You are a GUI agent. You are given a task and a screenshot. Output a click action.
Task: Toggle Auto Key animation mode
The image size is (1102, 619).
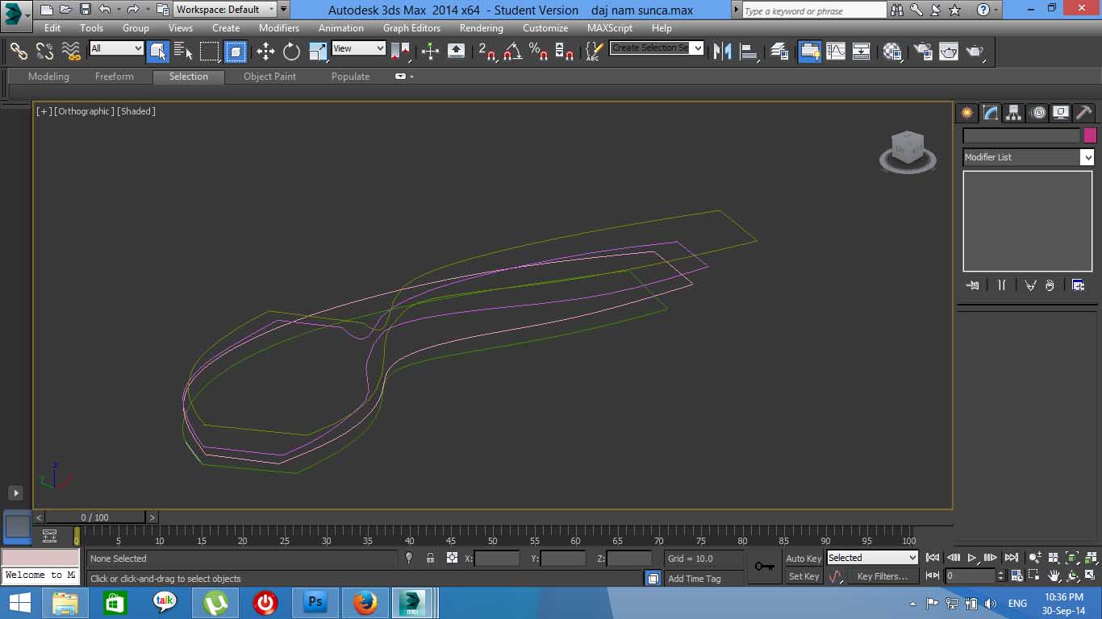pos(804,558)
